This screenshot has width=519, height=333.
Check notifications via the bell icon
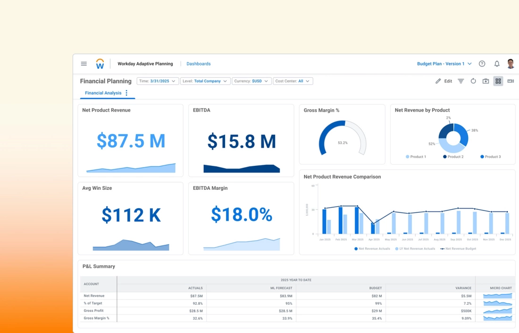(x=497, y=64)
